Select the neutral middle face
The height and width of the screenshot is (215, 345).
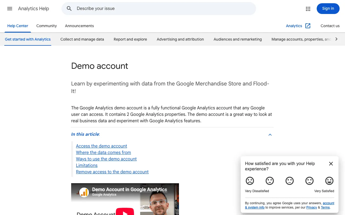(x=290, y=181)
